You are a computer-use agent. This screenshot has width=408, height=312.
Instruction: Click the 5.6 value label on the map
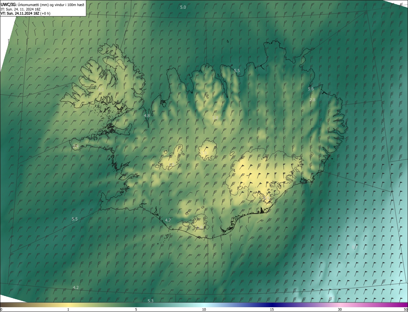pyautogui.click(x=311, y=89)
